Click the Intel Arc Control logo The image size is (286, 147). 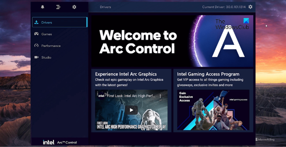coord(60,142)
